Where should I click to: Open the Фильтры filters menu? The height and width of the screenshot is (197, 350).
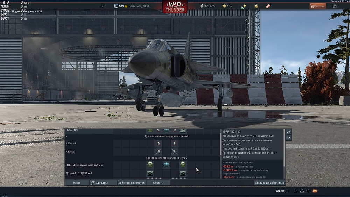coord(99,183)
